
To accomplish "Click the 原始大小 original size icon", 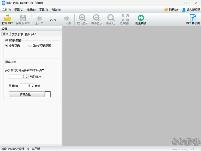I will point(111,19).
